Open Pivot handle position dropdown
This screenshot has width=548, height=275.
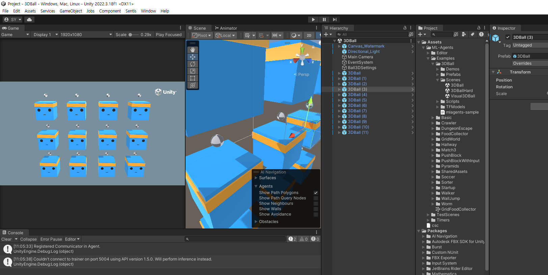[201, 35]
